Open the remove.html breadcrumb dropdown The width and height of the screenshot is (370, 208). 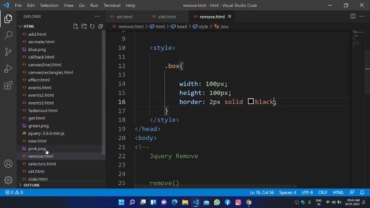pyautogui.click(x=128, y=27)
